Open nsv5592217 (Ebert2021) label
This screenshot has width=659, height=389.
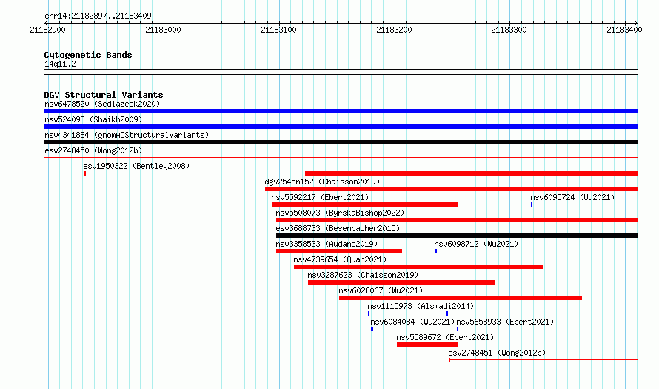tap(320, 197)
